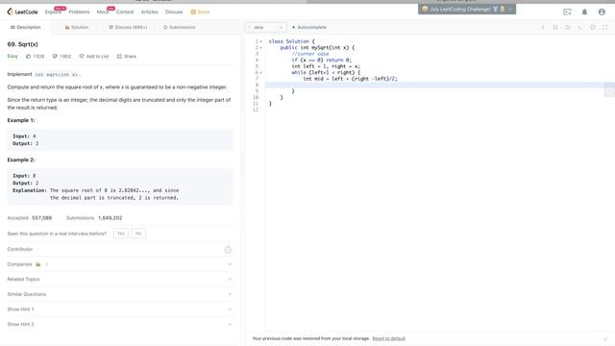Click the problem title '69. Sqrt(x)'
The width and height of the screenshot is (615, 346).
click(23, 44)
